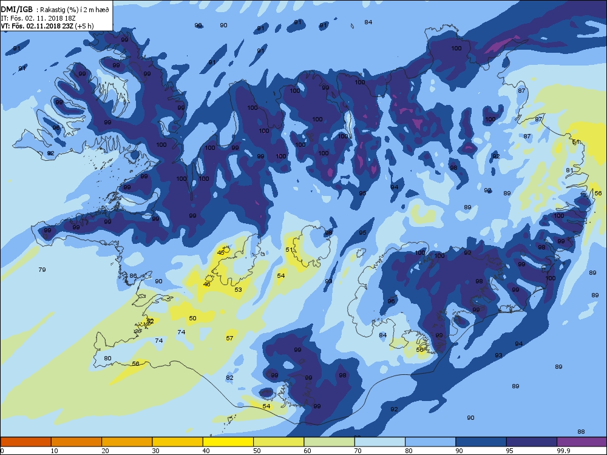This screenshot has height=455, width=607.
Task: Select the 50–60 pale yellow legend swatch
Action: point(279,442)
